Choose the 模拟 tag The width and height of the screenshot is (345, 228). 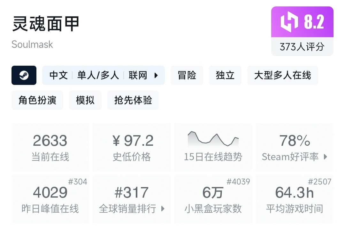click(x=85, y=100)
